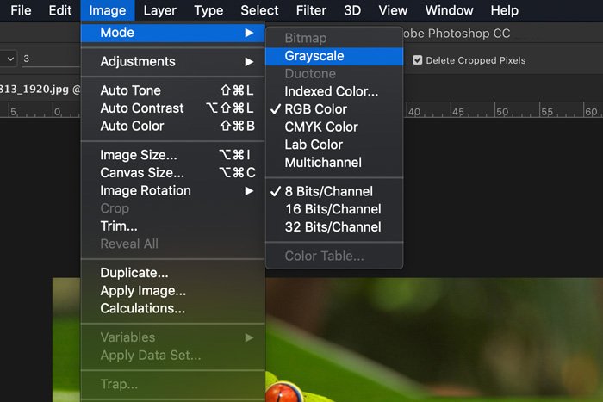
Task: Expand the Image Rotation submenu
Action: (146, 190)
